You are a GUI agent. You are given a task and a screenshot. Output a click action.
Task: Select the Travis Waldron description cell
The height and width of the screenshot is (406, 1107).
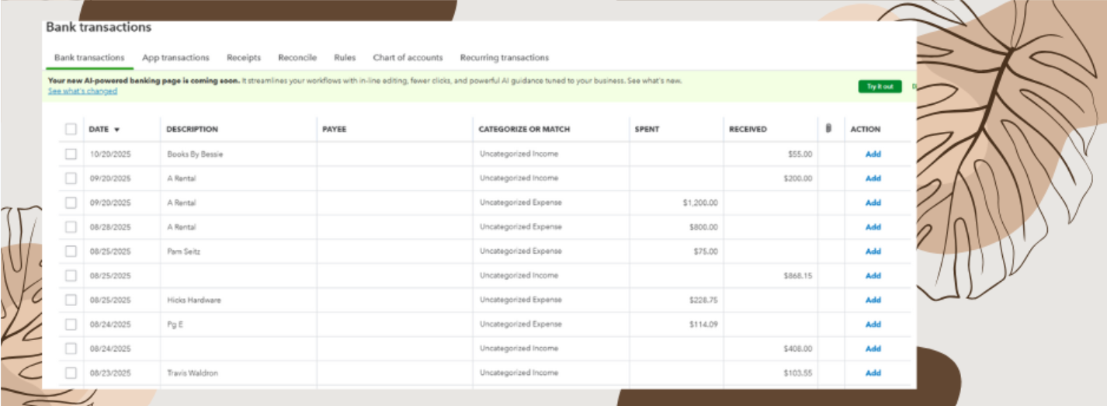point(193,373)
